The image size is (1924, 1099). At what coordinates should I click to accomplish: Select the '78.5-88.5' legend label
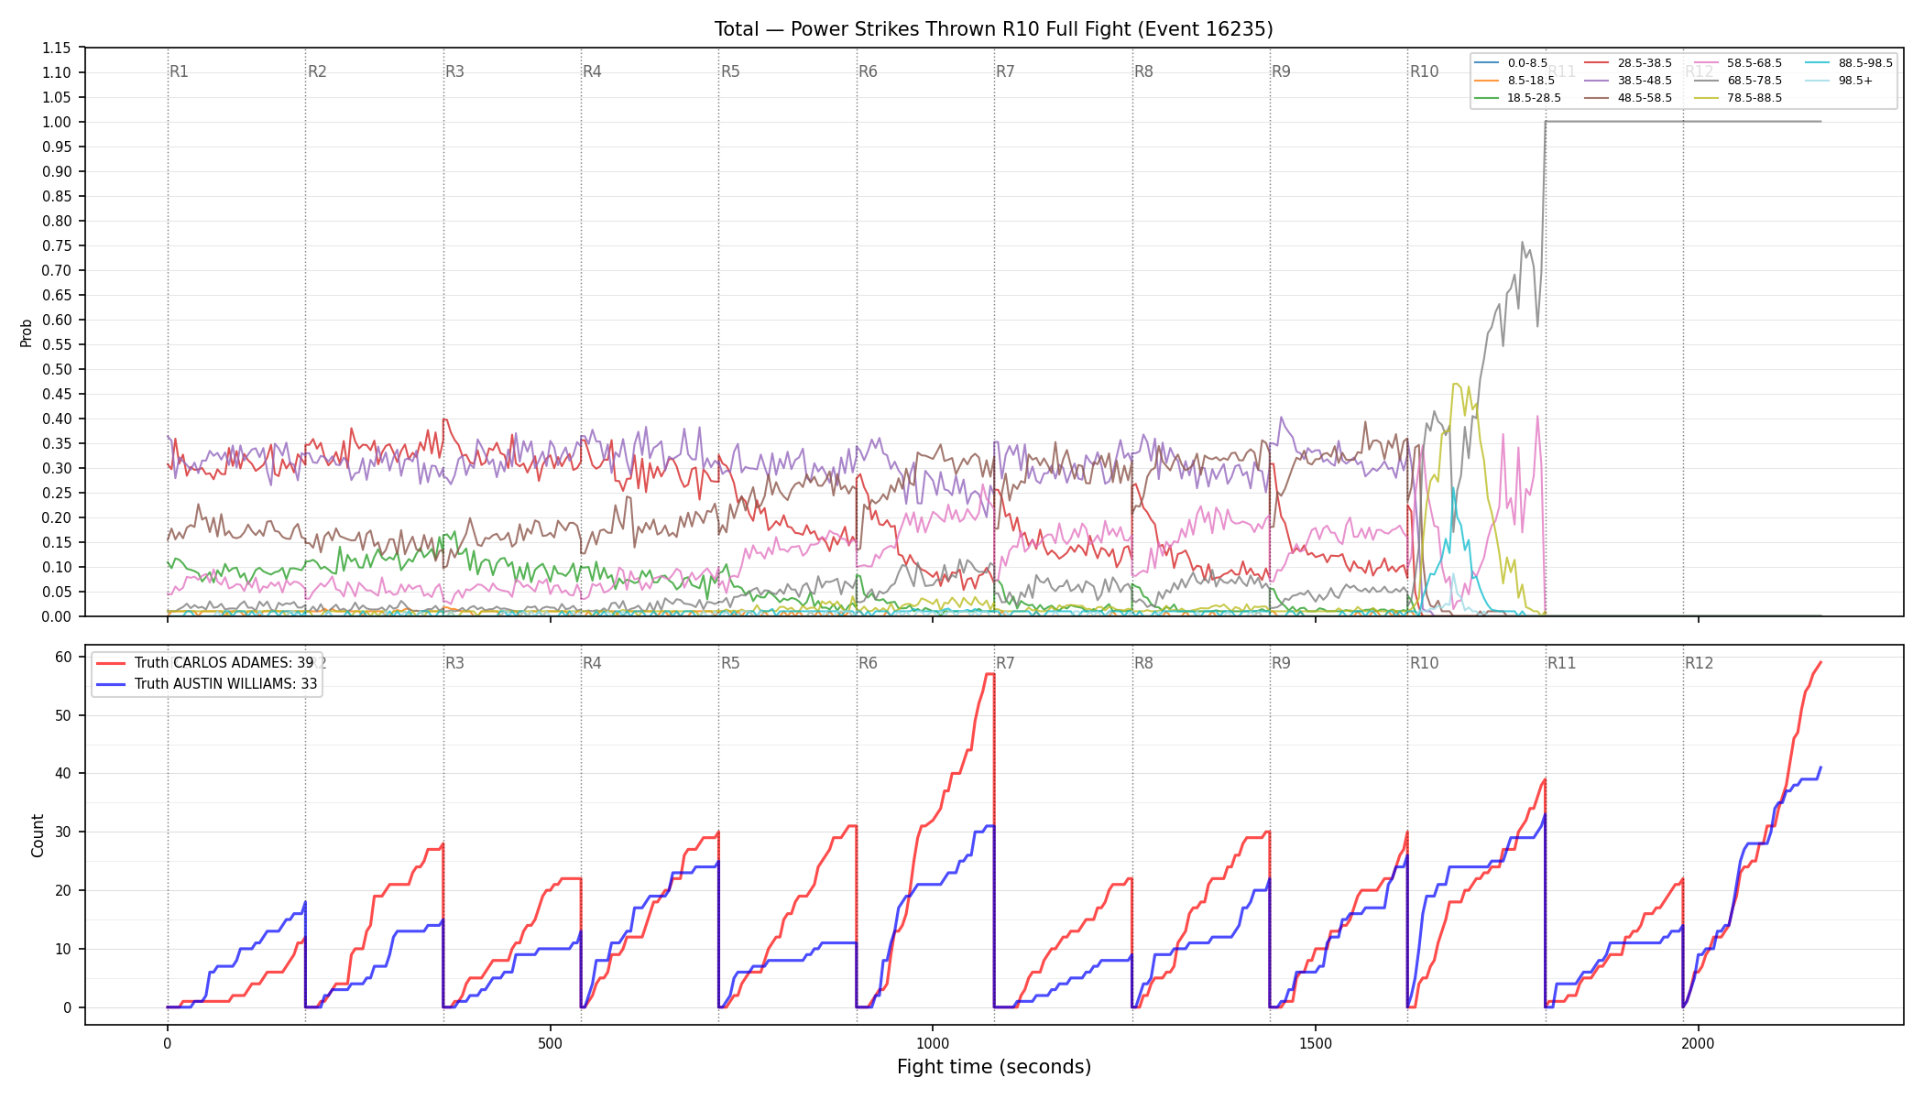1755,98
